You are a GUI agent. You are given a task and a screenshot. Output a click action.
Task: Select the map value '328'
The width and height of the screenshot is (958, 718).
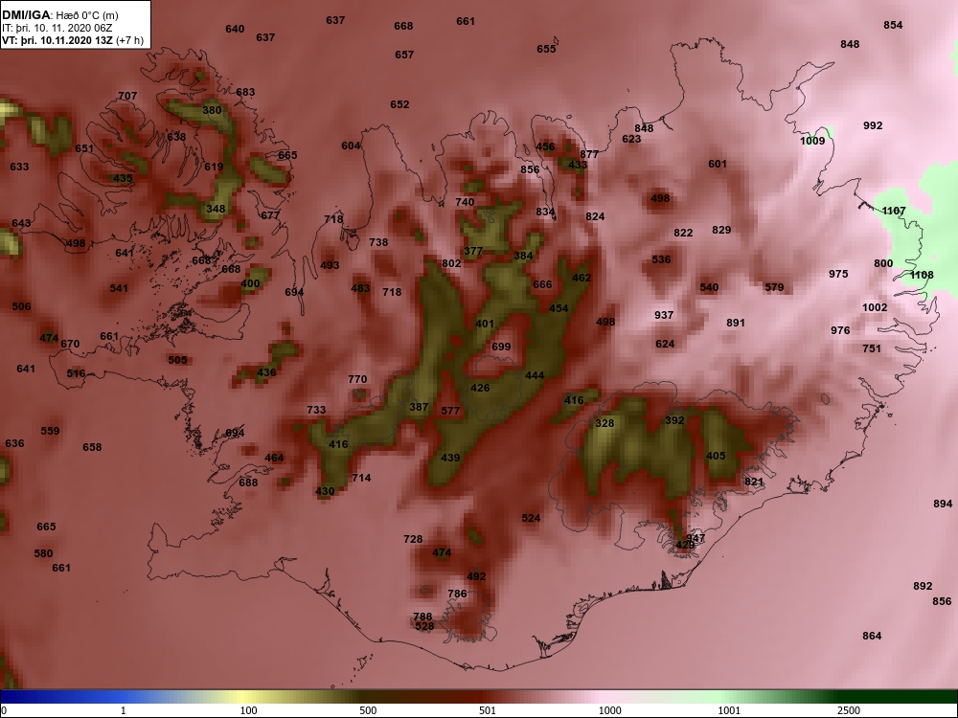(x=604, y=423)
